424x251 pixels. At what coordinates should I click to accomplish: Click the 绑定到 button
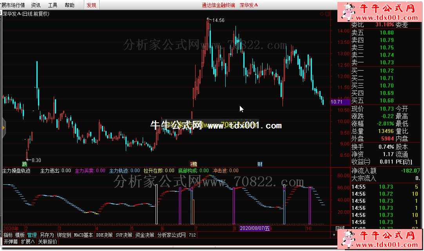tap(64, 235)
